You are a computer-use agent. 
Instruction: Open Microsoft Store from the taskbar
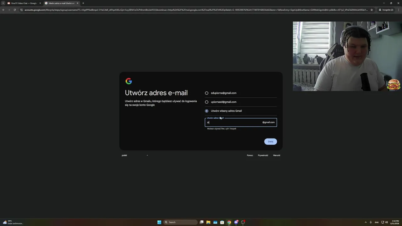(x=222, y=222)
